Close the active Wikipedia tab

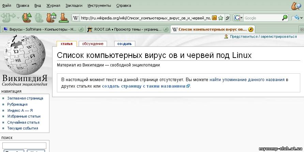251,29
